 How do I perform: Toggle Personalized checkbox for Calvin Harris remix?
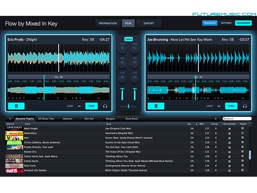coord(230,162)
